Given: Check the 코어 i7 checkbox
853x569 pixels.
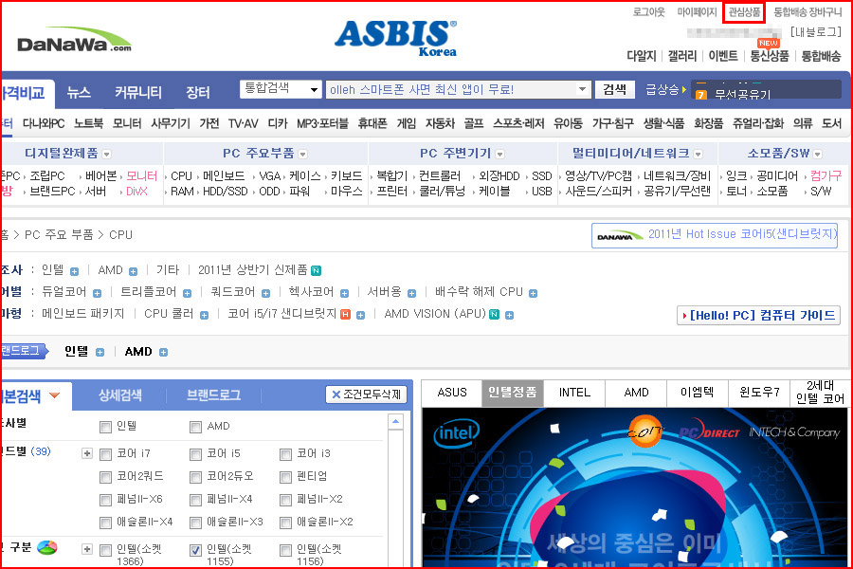Looking at the screenshot, I should (105, 454).
